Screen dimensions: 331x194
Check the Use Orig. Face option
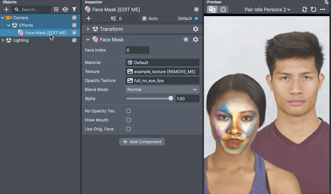coord(129,129)
